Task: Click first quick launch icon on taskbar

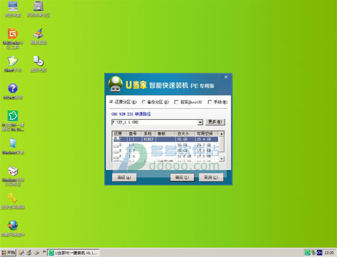Action: click(21, 253)
